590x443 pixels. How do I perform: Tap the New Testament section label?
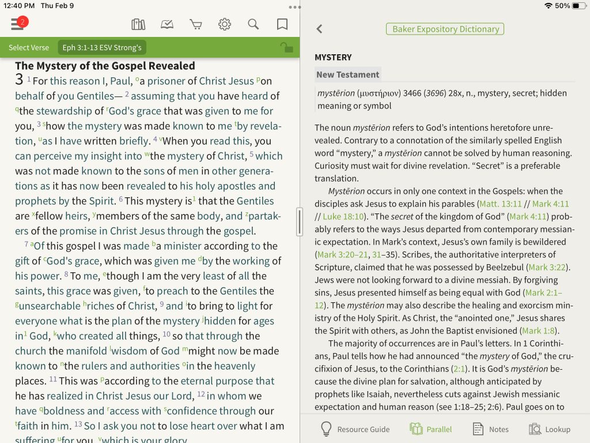pos(347,74)
